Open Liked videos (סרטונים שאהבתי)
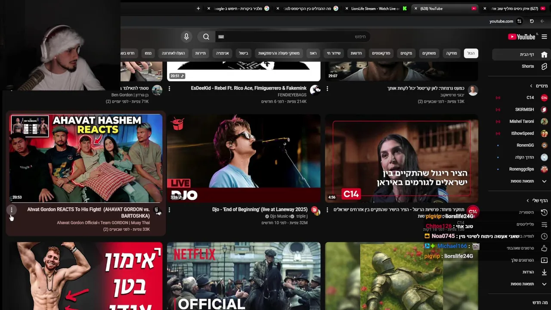 tap(520, 248)
